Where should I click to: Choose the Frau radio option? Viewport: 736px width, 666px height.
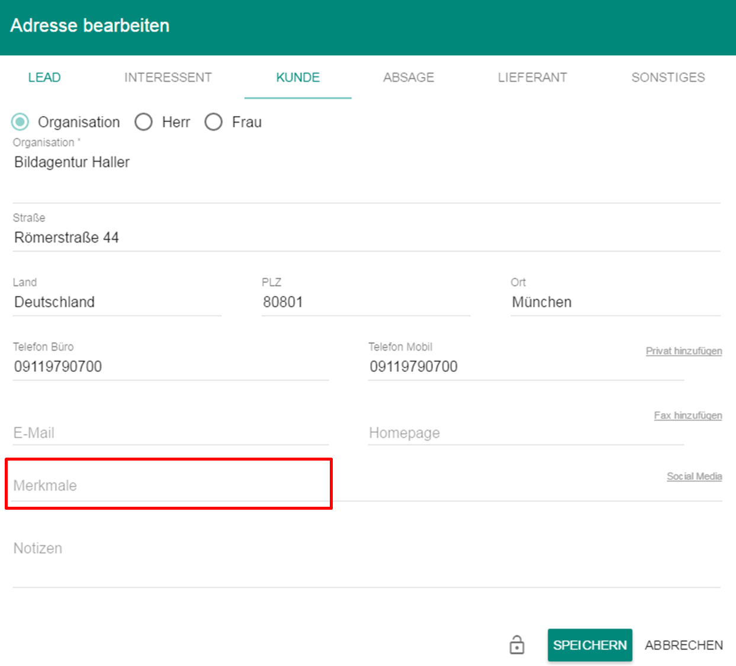pyautogui.click(x=213, y=122)
